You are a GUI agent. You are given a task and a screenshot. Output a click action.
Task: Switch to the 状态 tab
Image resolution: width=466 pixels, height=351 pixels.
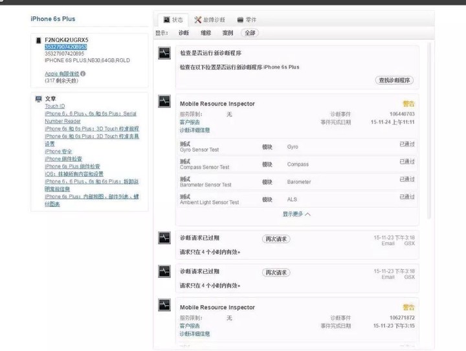tap(173, 20)
